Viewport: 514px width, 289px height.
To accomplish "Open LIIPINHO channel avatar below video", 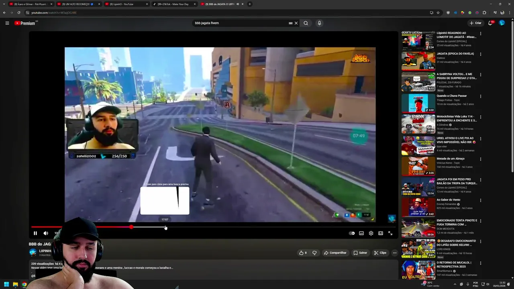I will pyautogui.click(x=33, y=252).
